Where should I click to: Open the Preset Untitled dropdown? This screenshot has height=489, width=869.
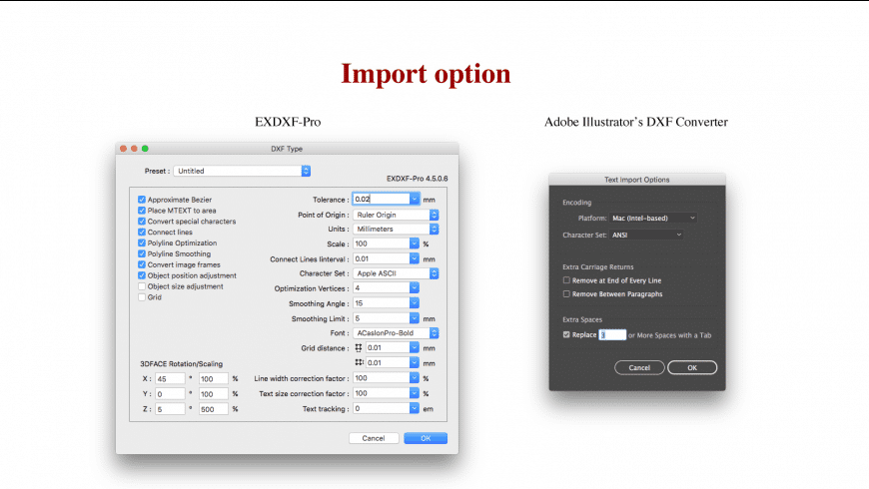[242, 171]
